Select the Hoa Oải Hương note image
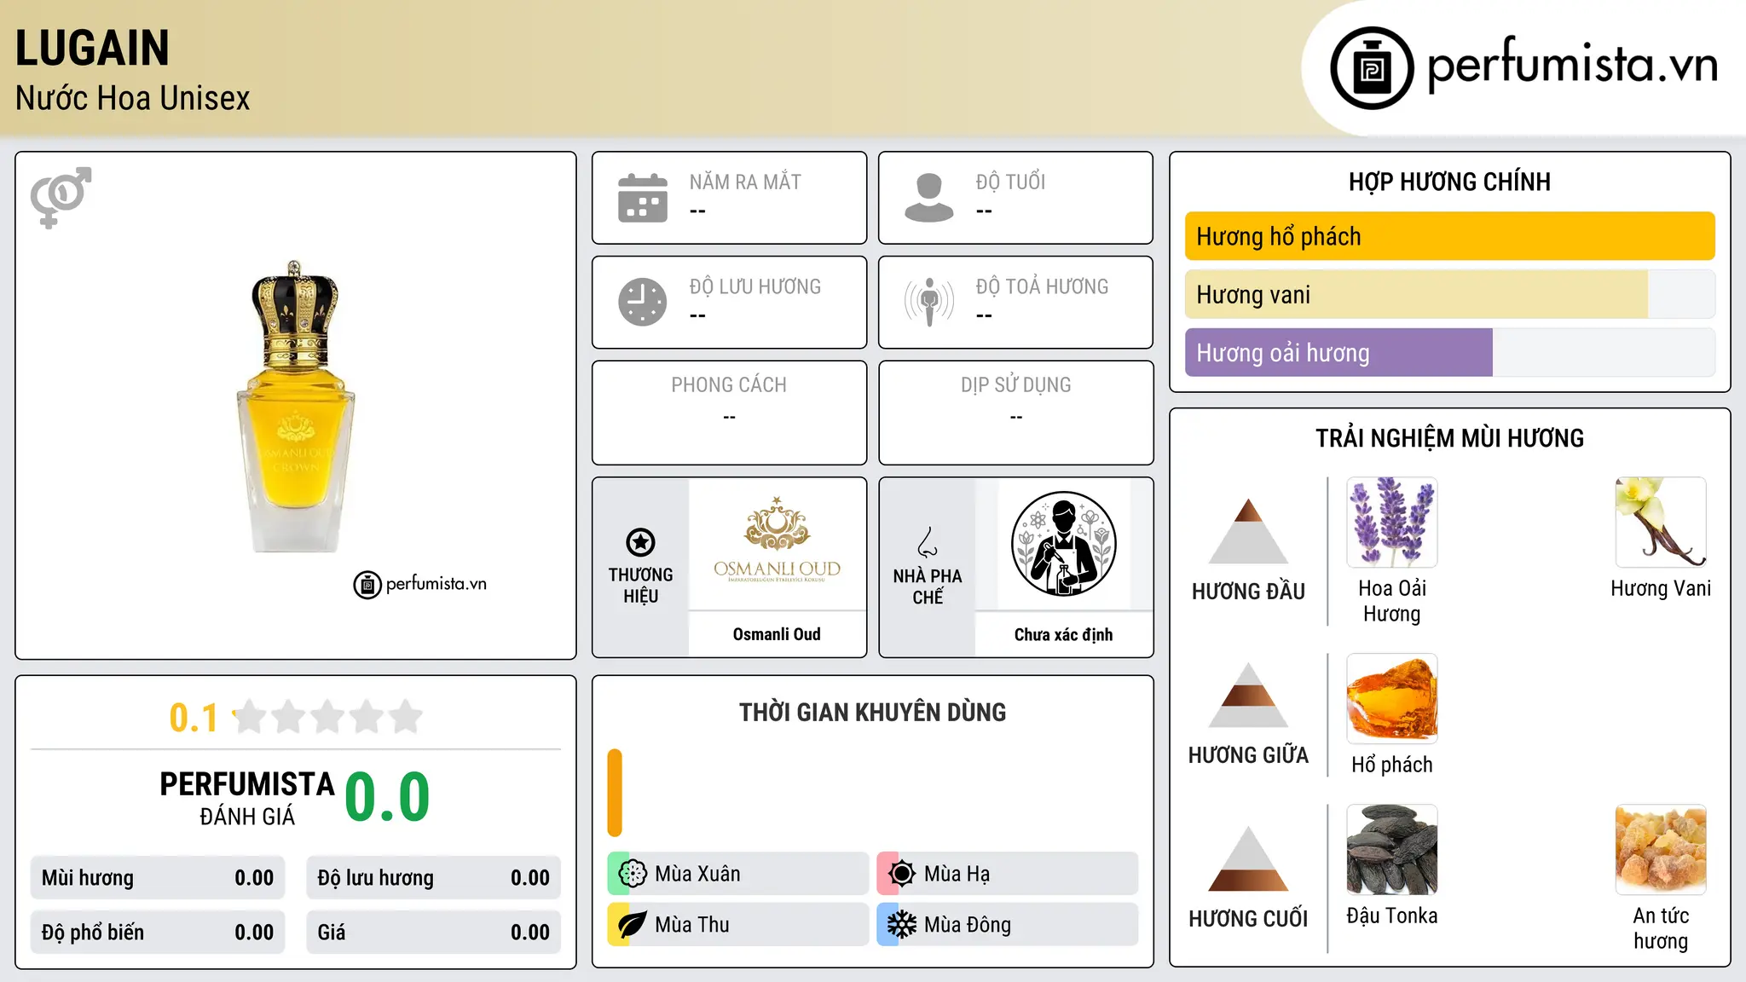Image resolution: width=1746 pixels, height=982 pixels. (x=1392, y=523)
